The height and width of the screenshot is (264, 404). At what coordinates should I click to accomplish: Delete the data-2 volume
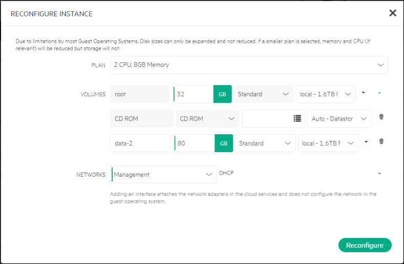click(381, 141)
